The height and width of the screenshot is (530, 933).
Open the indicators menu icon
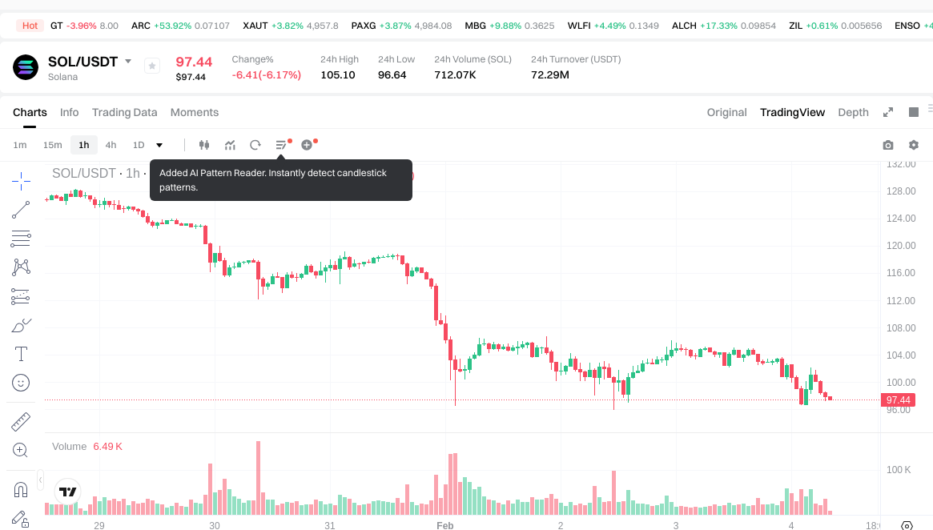(230, 145)
